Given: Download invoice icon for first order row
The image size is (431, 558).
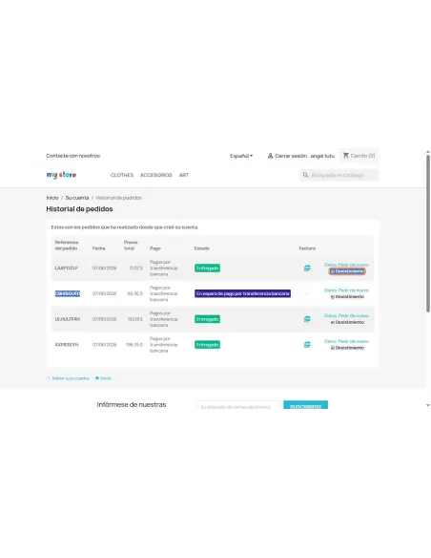Looking at the screenshot, I should click(307, 268).
